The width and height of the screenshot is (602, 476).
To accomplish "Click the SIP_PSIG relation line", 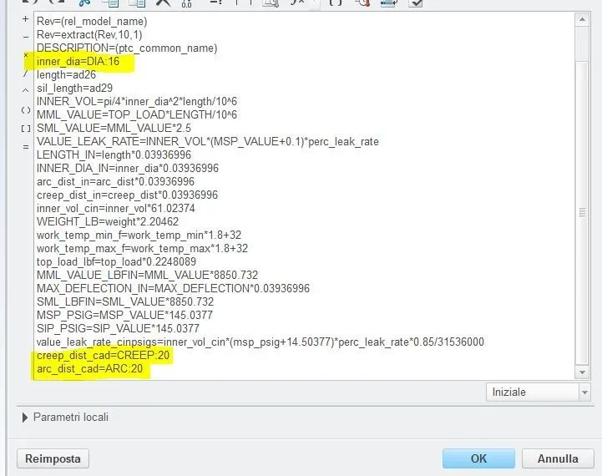I will [118, 328].
